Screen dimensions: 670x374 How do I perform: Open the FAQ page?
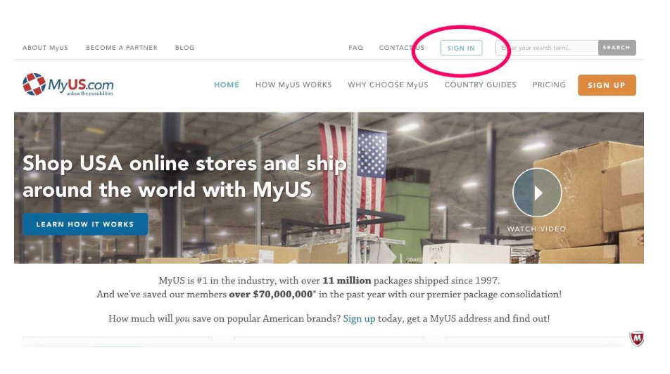click(356, 48)
